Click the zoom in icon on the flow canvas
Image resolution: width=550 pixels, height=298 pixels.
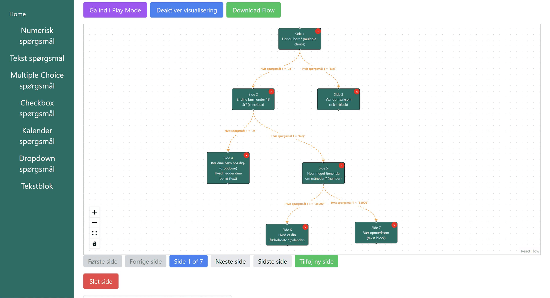(94, 212)
